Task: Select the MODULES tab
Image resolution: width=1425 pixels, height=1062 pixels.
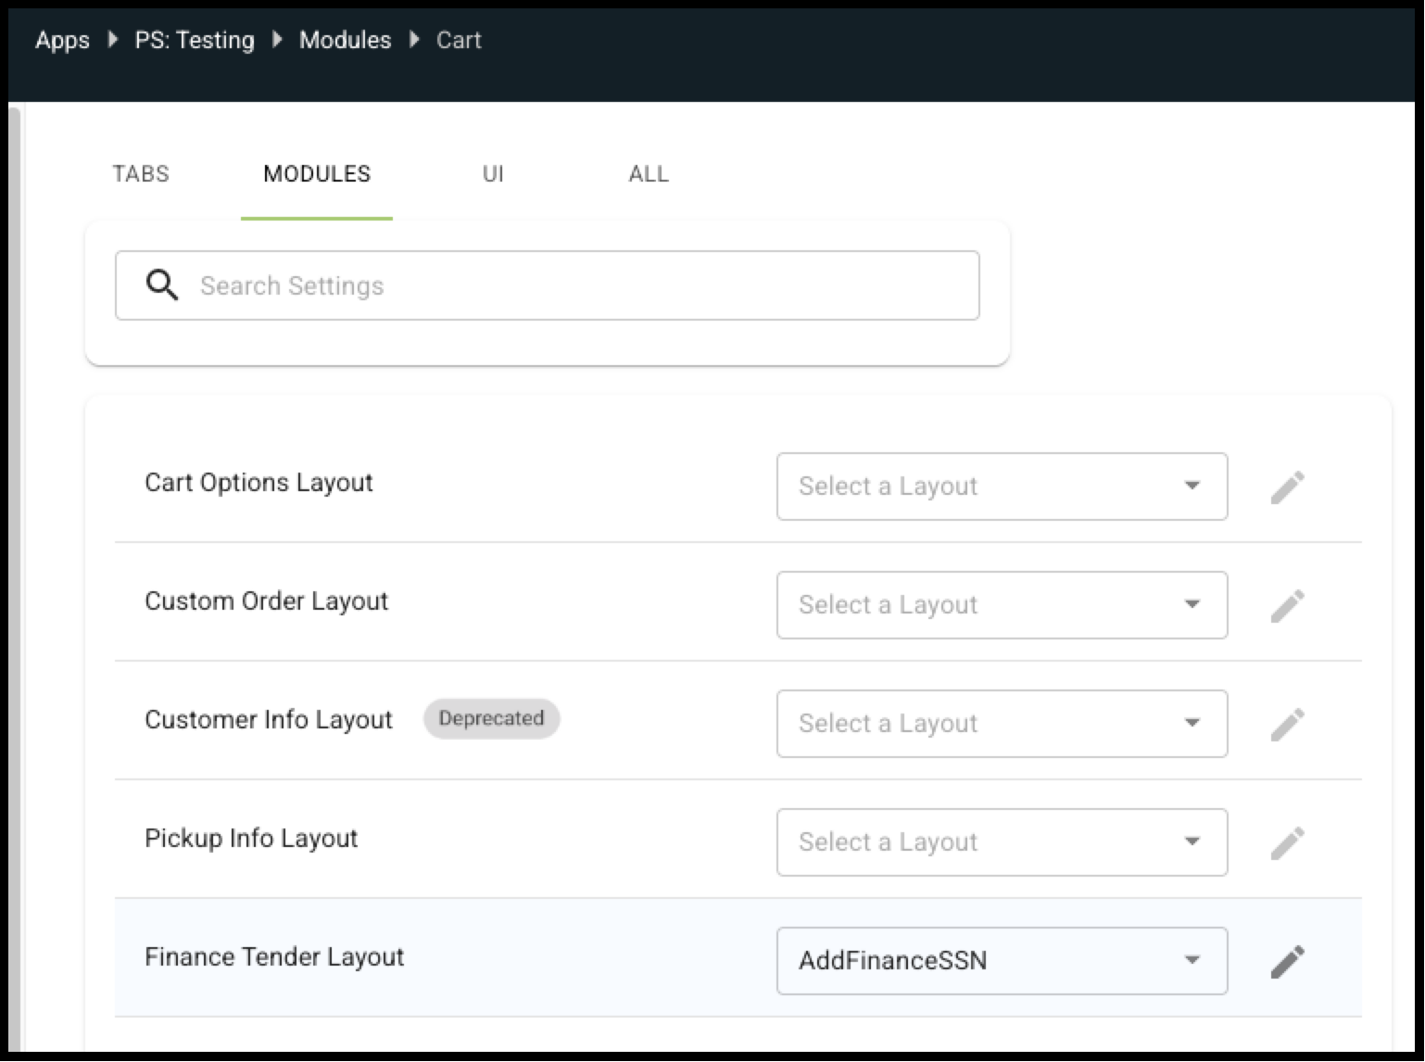Action: click(317, 174)
